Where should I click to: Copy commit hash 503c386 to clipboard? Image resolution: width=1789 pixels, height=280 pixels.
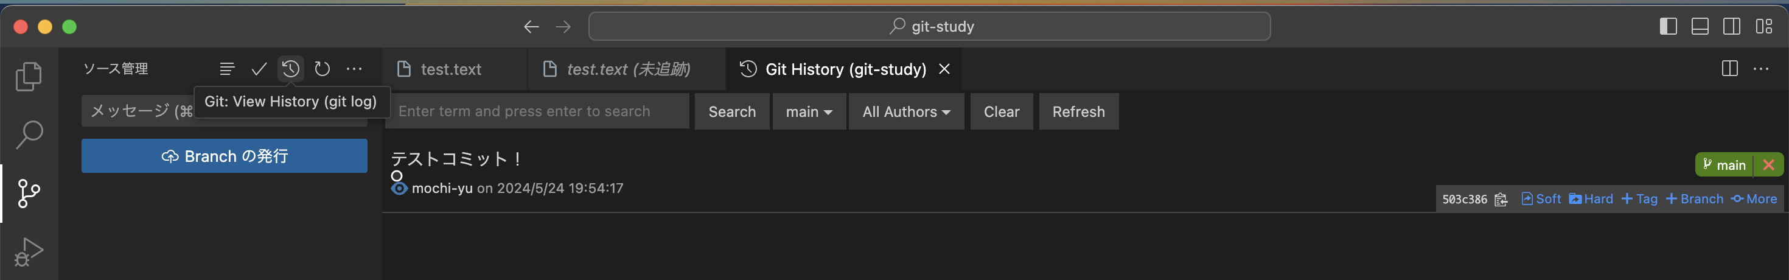pyautogui.click(x=1501, y=200)
